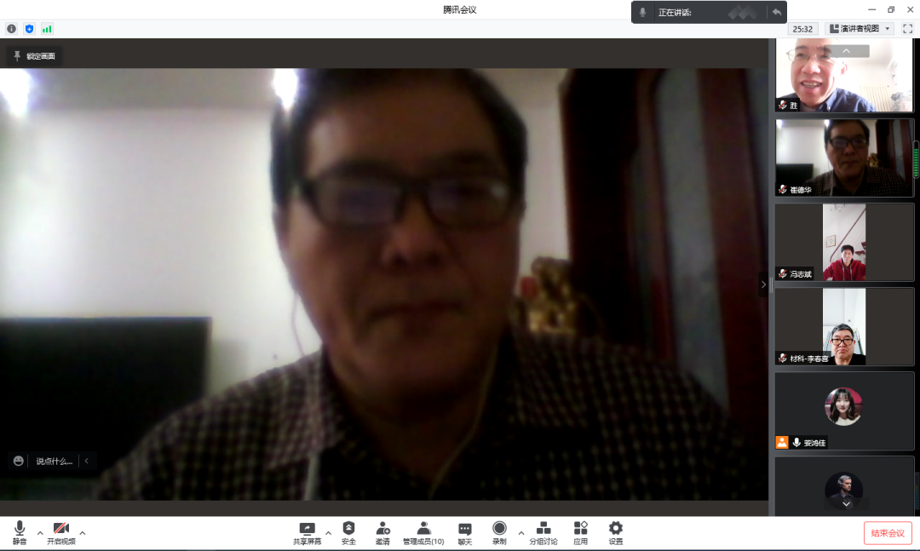Turn on the camera with 开启视频
The height and width of the screenshot is (551, 920).
click(60, 533)
